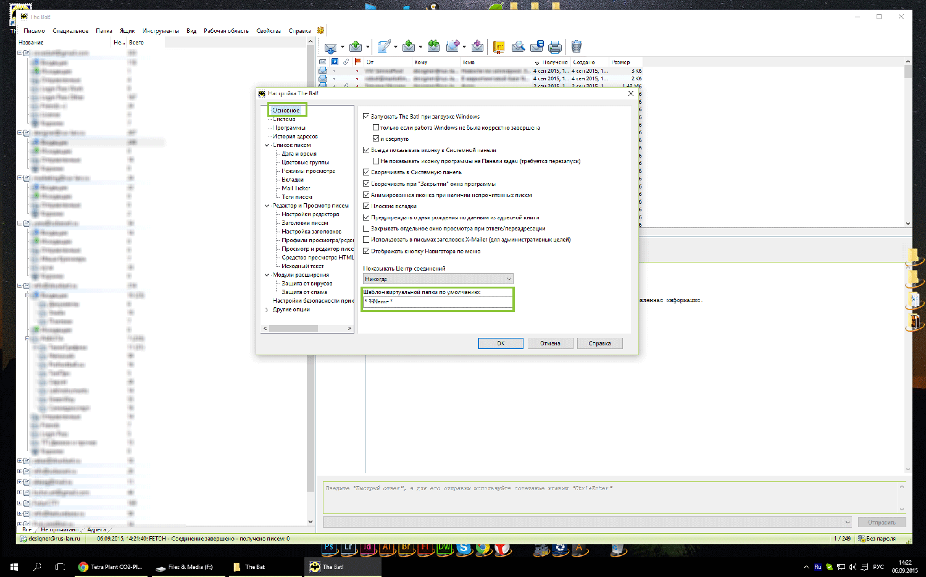Open the Address book toolbar icon
The image size is (926, 577).
[499, 46]
